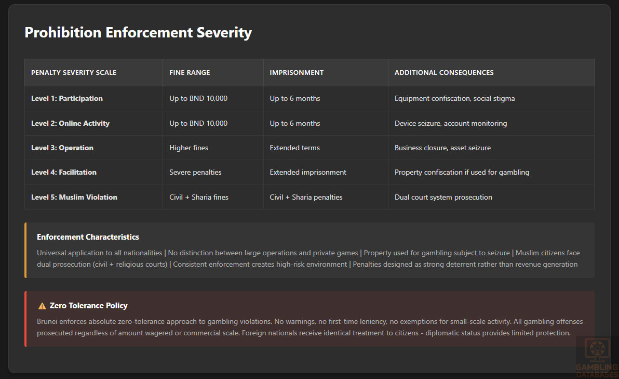This screenshot has height=379, width=619.
Task: Select the Enforcement Characteristics heading
Action: coord(88,237)
